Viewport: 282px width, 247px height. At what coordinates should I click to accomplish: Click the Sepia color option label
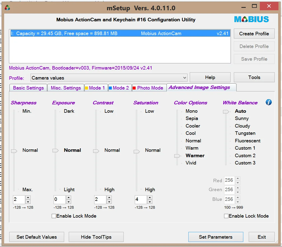(192, 118)
